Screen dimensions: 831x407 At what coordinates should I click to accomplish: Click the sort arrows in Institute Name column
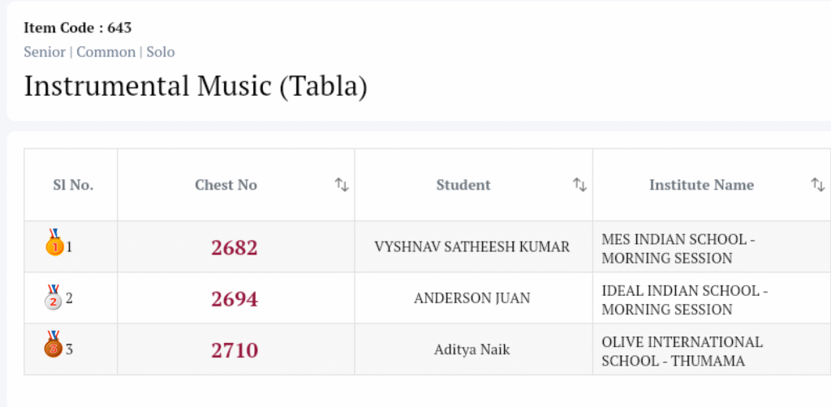tap(817, 185)
